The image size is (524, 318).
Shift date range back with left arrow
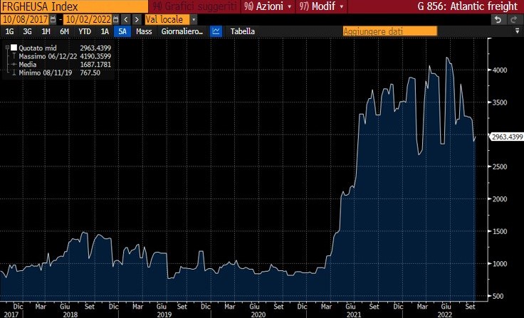(125, 19)
